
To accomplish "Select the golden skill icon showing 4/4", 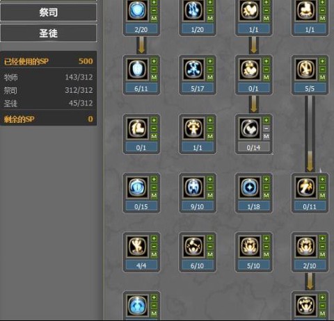I will pyautogui.click(x=137, y=246).
